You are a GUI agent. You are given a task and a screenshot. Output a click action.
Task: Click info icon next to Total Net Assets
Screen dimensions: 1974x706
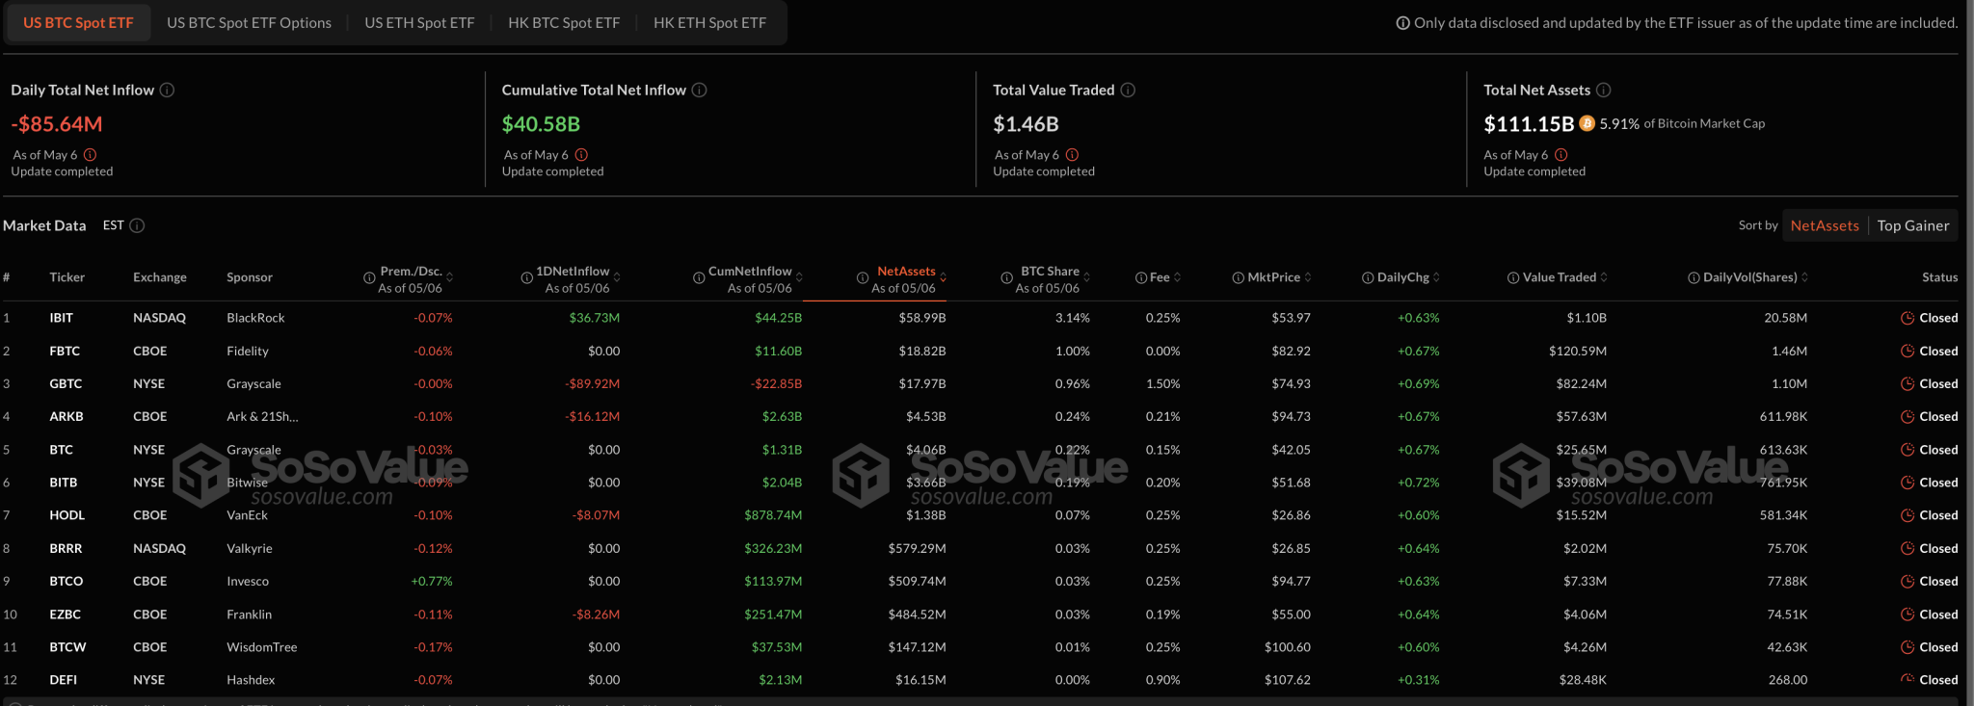(x=1604, y=90)
